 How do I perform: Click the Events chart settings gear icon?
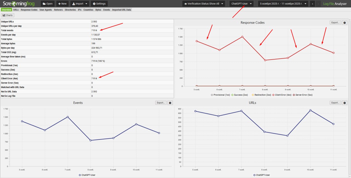pos(170,103)
